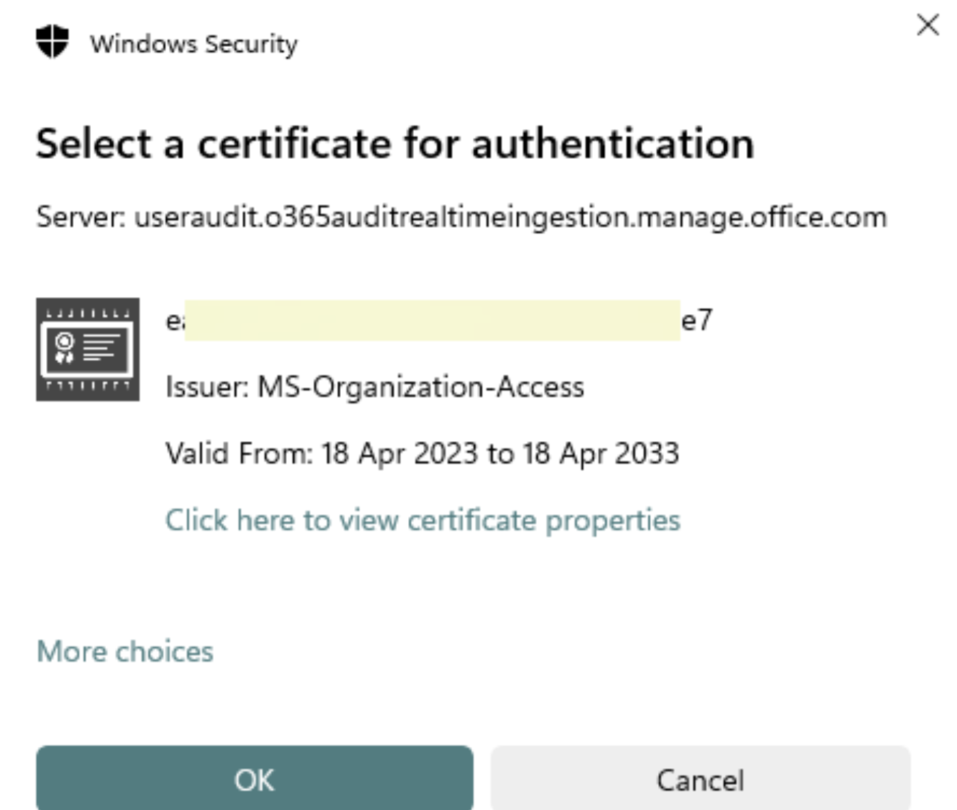This screenshot has height=810, width=957.
Task: Click the 18 Apr 2023 start date
Action: [x=399, y=453]
